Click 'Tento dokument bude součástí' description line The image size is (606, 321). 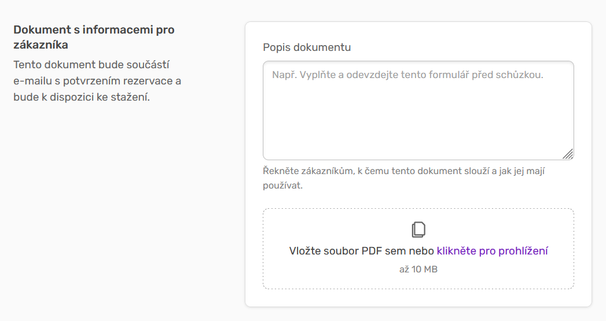coord(91,65)
